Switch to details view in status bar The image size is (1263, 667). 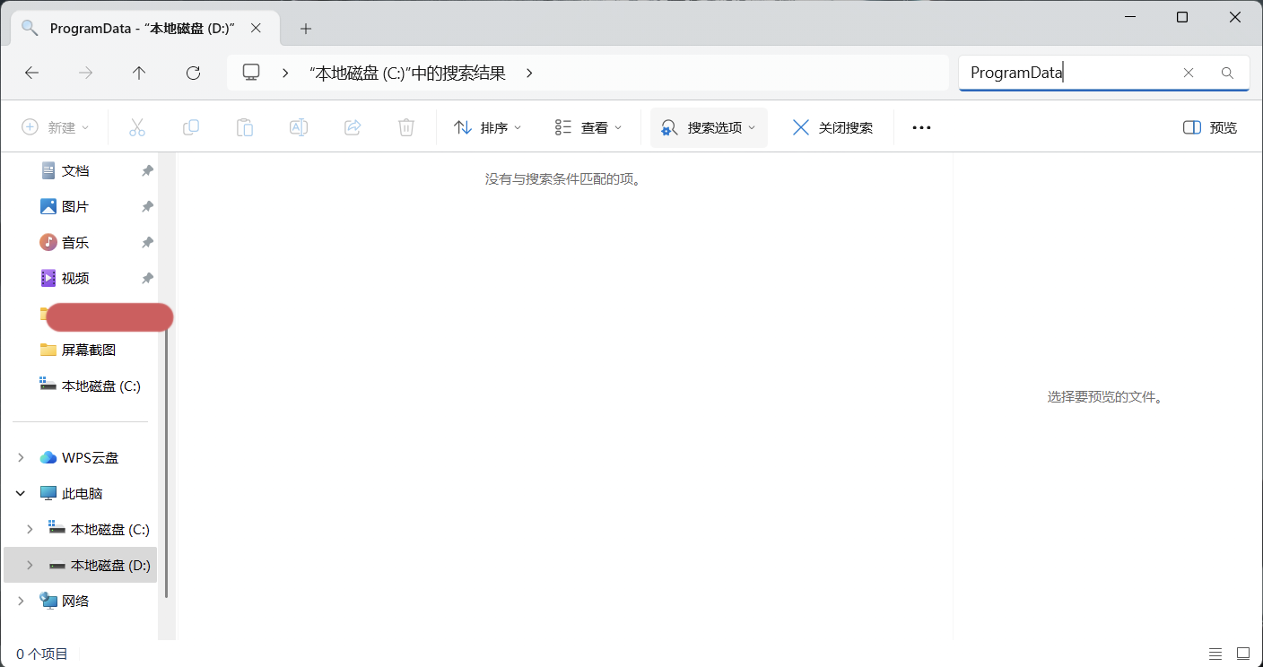pyautogui.click(x=1215, y=654)
